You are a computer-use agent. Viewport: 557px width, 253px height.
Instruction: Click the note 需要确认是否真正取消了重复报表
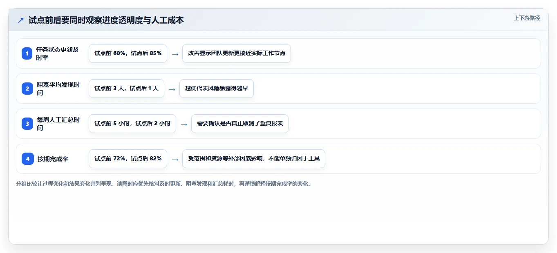coord(240,124)
